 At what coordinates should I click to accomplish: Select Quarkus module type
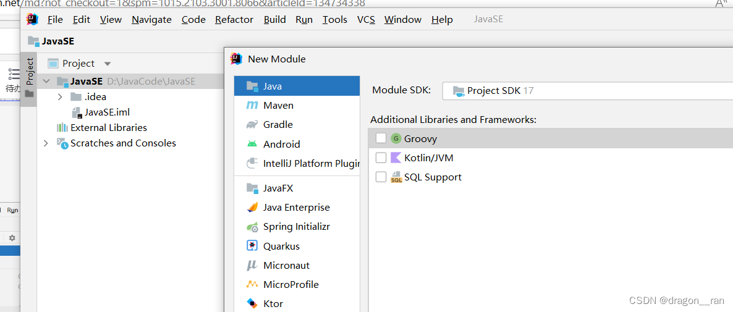coord(297,246)
